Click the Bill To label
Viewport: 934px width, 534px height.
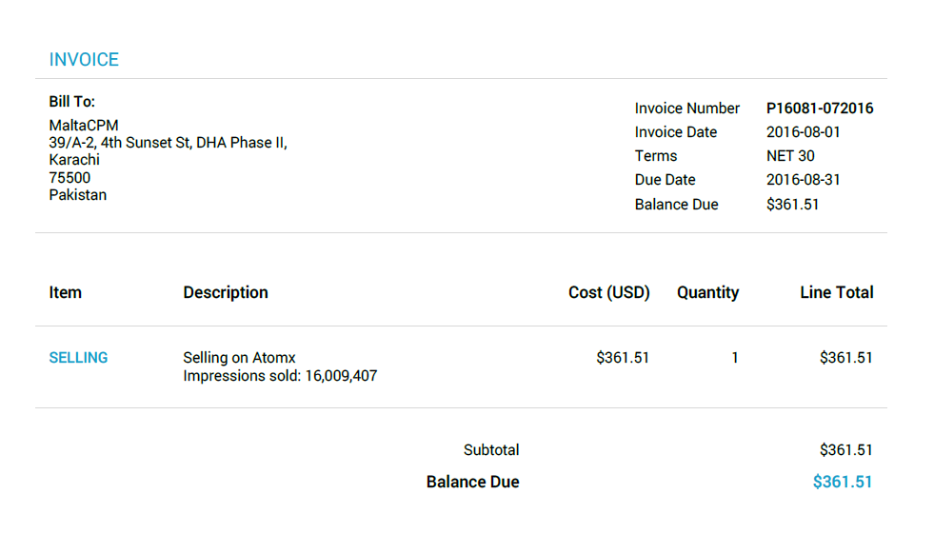point(71,102)
